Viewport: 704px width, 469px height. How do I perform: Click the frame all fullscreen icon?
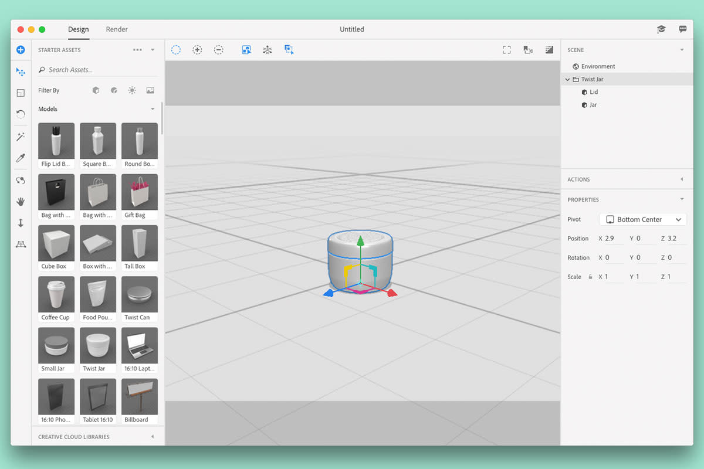pyautogui.click(x=507, y=50)
